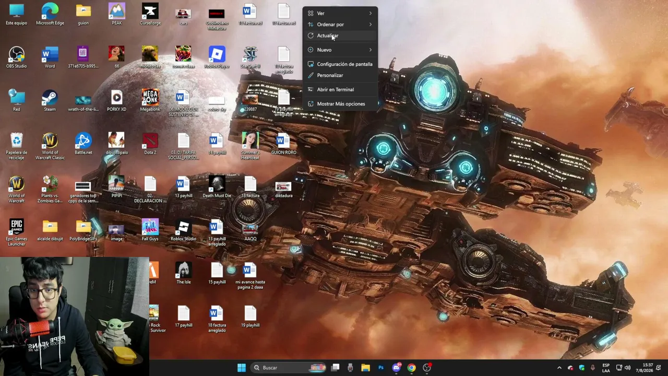
Task: Select the Roblox Studio shortcut
Action: click(183, 230)
